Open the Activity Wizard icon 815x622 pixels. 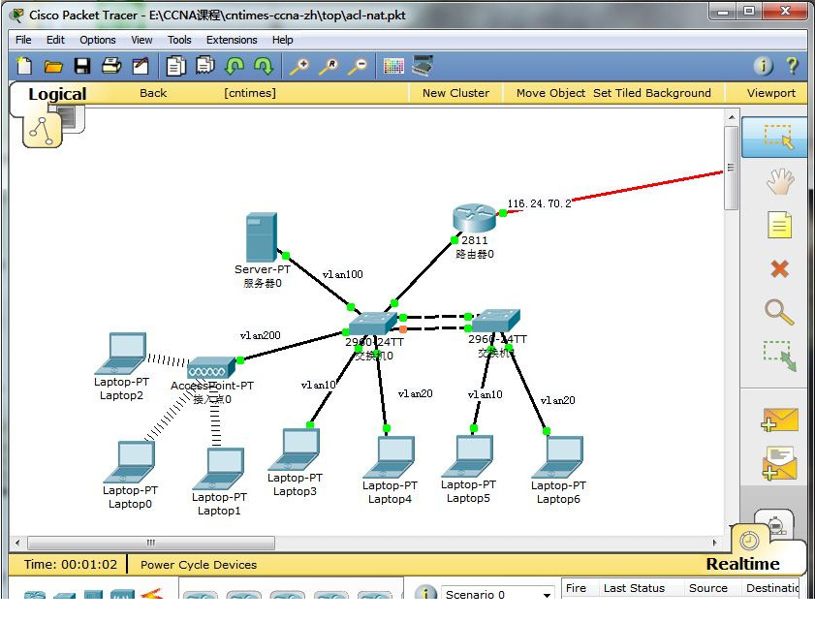pyautogui.click(x=141, y=66)
